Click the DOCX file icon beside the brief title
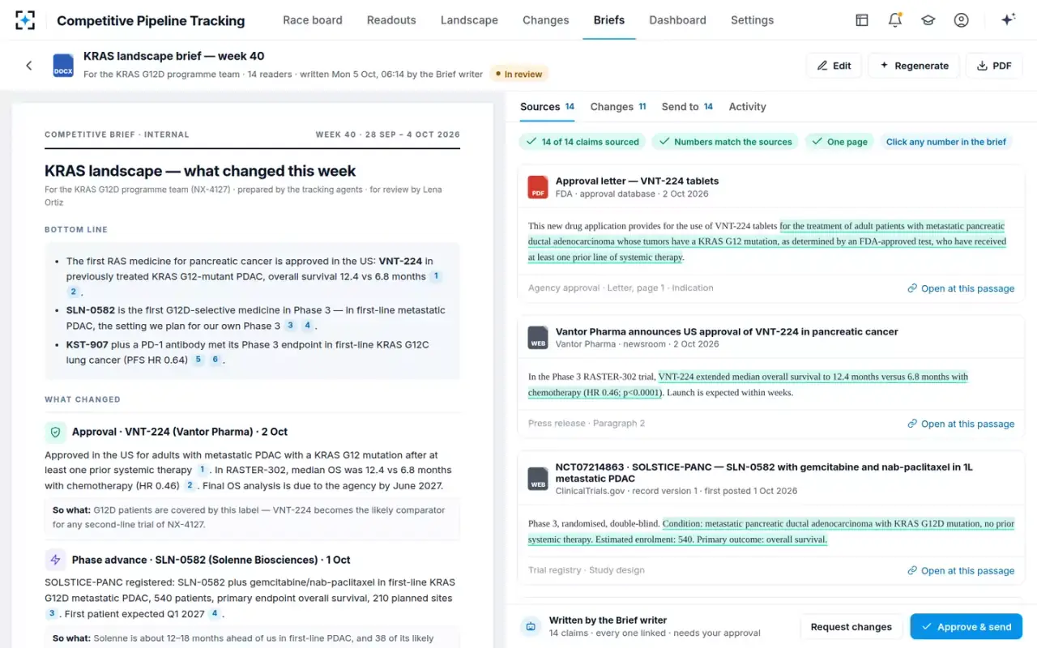1037x648 pixels. tap(63, 66)
